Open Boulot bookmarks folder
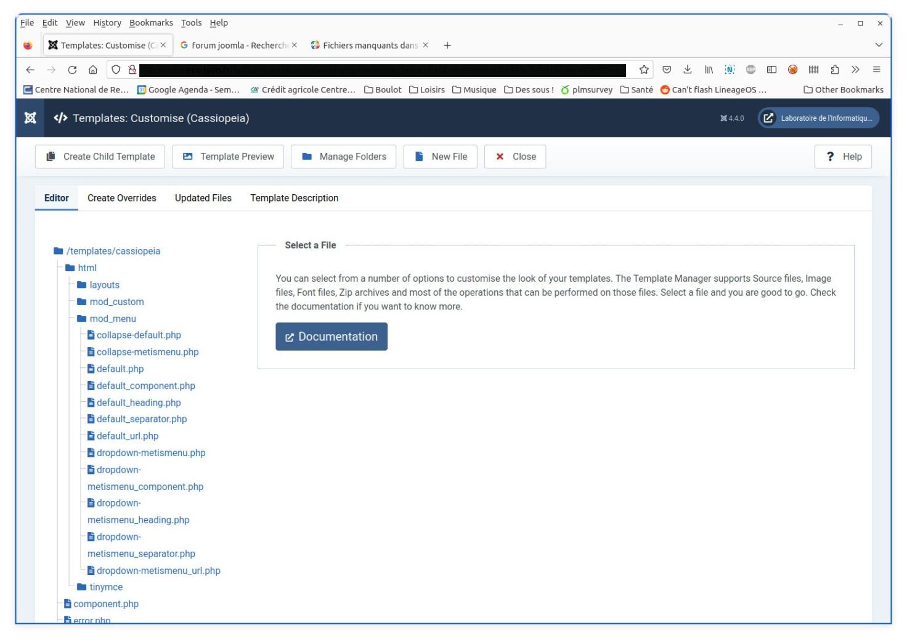 (383, 89)
